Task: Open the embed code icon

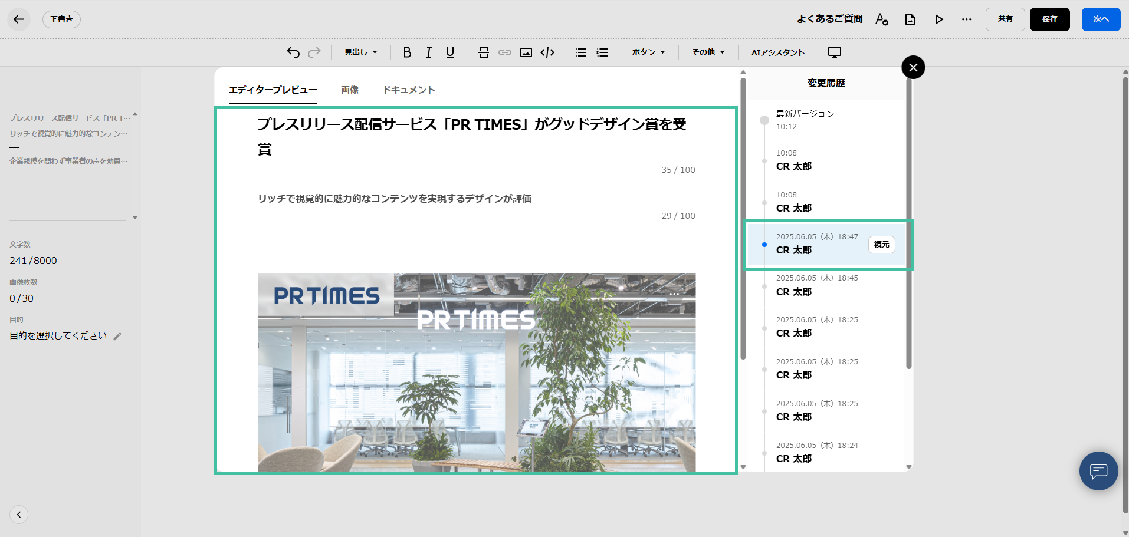Action: tap(547, 52)
